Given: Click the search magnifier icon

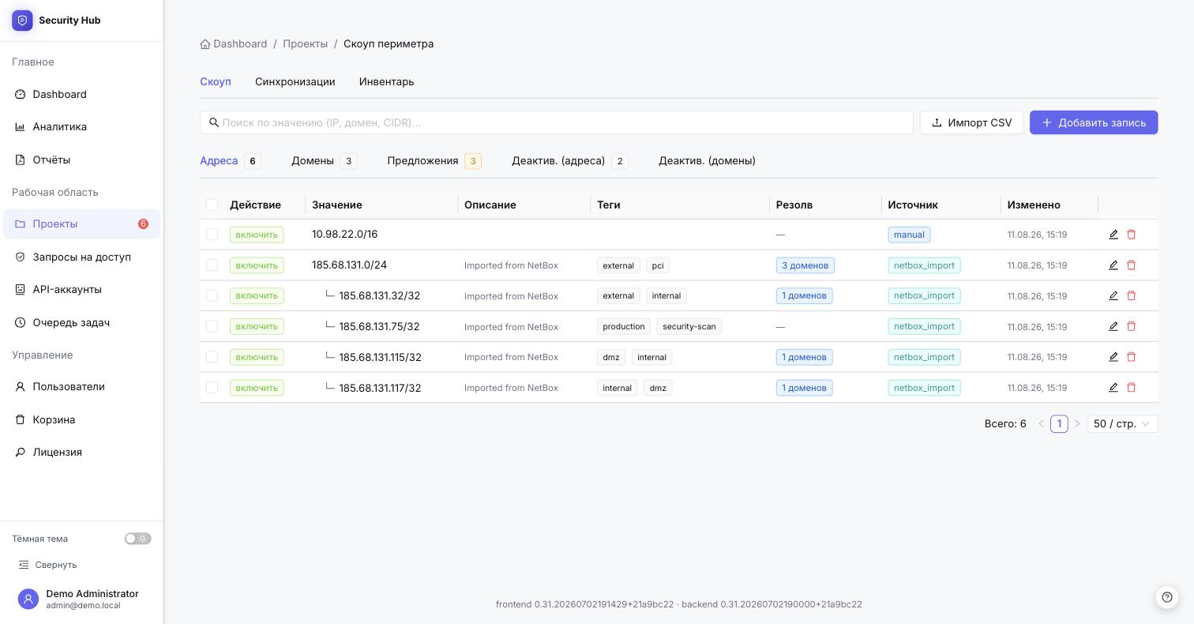Looking at the screenshot, I should click(x=214, y=122).
